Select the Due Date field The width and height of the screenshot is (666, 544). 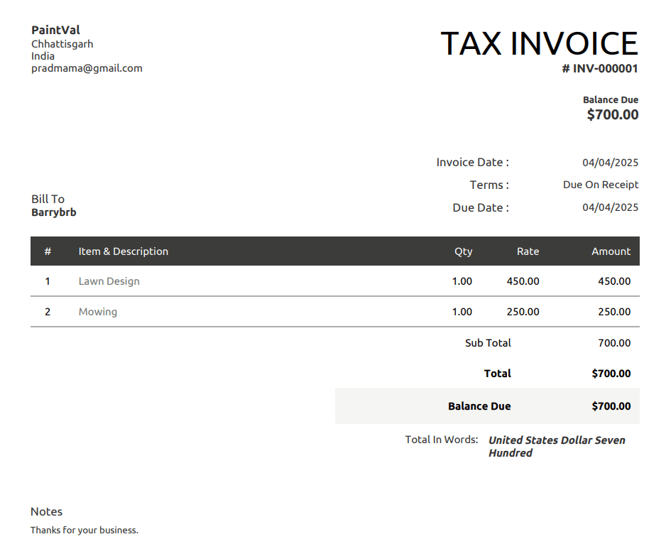click(477, 207)
